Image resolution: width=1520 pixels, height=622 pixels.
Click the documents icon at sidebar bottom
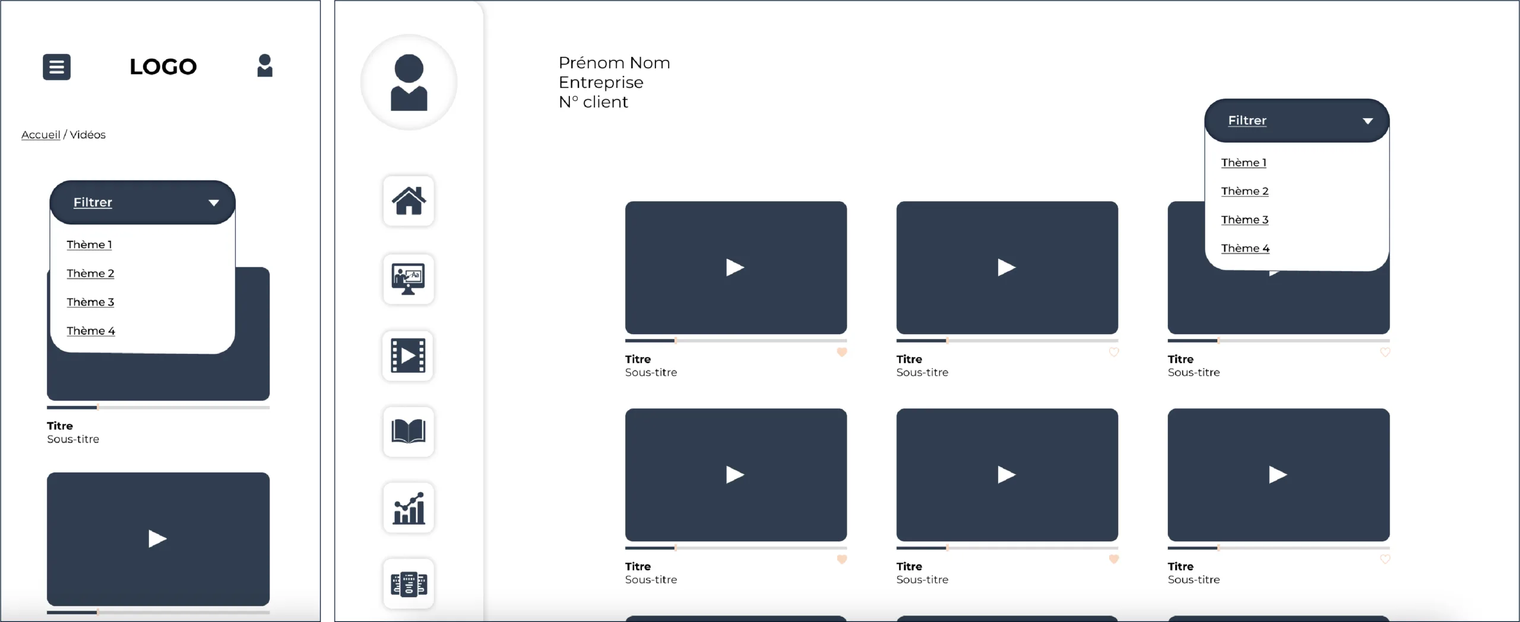[x=408, y=584]
